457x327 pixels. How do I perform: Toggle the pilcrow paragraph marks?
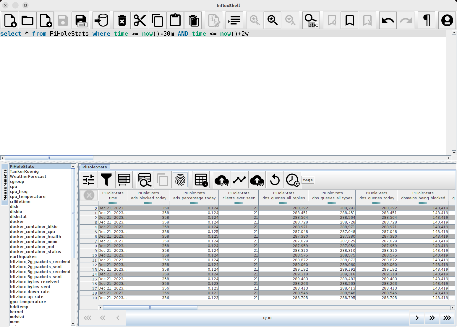click(427, 20)
